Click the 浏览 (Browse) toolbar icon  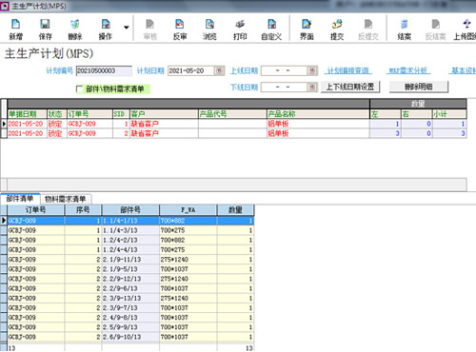pos(209,29)
